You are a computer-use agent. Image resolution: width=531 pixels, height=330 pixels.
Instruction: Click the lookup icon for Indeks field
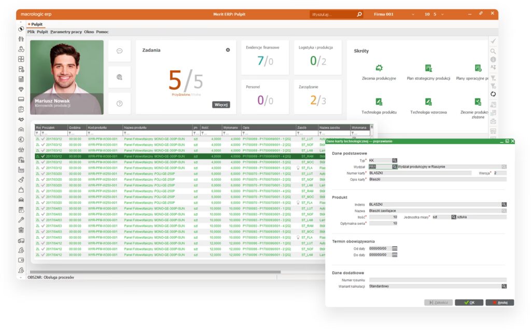(x=504, y=205)
